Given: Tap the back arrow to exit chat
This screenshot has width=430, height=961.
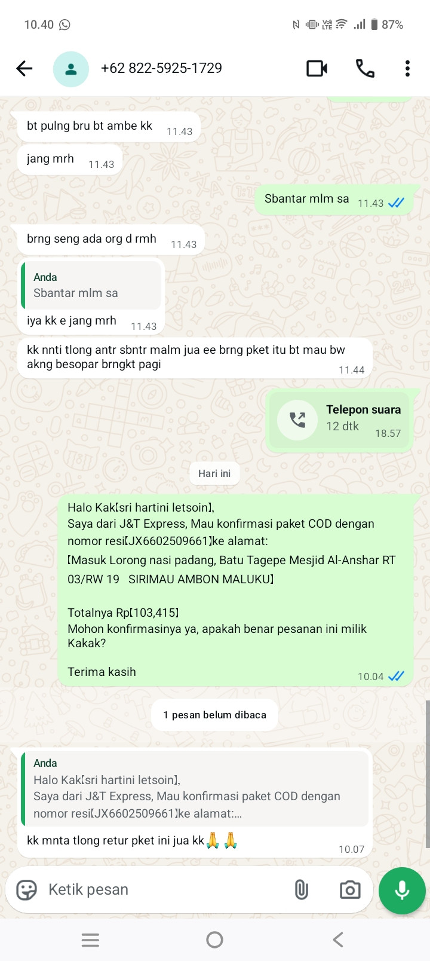Looking at the screenshot, I should pos(24,69).
